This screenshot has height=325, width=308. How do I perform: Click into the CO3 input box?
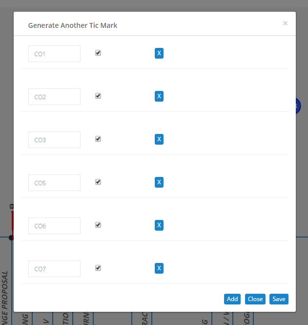[54, 140]
